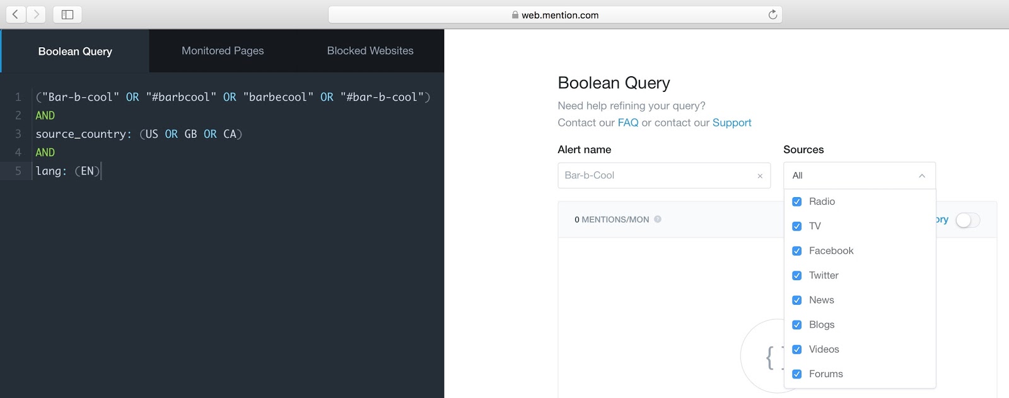The image size is (1009, 398).
Task: Open the Blocked Websites tab
Action: click(x=370, y=51)
